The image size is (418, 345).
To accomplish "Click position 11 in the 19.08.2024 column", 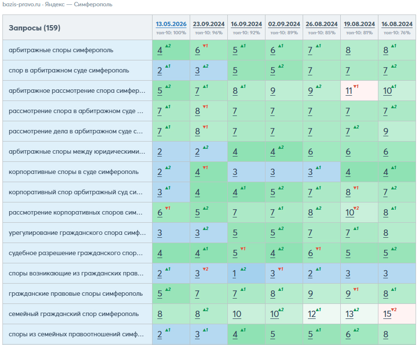I will click(x=349, y=91).
